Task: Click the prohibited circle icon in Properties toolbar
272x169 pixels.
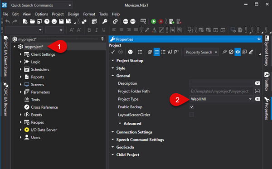Action: click(231, 52)
